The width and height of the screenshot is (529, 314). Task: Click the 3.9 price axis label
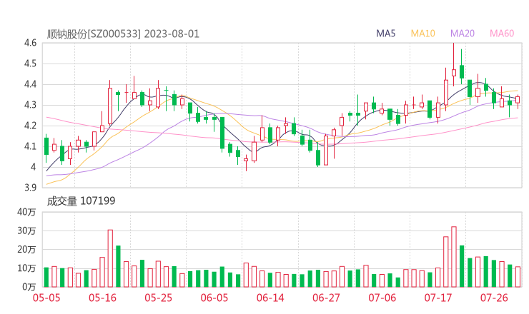(30, 188)
